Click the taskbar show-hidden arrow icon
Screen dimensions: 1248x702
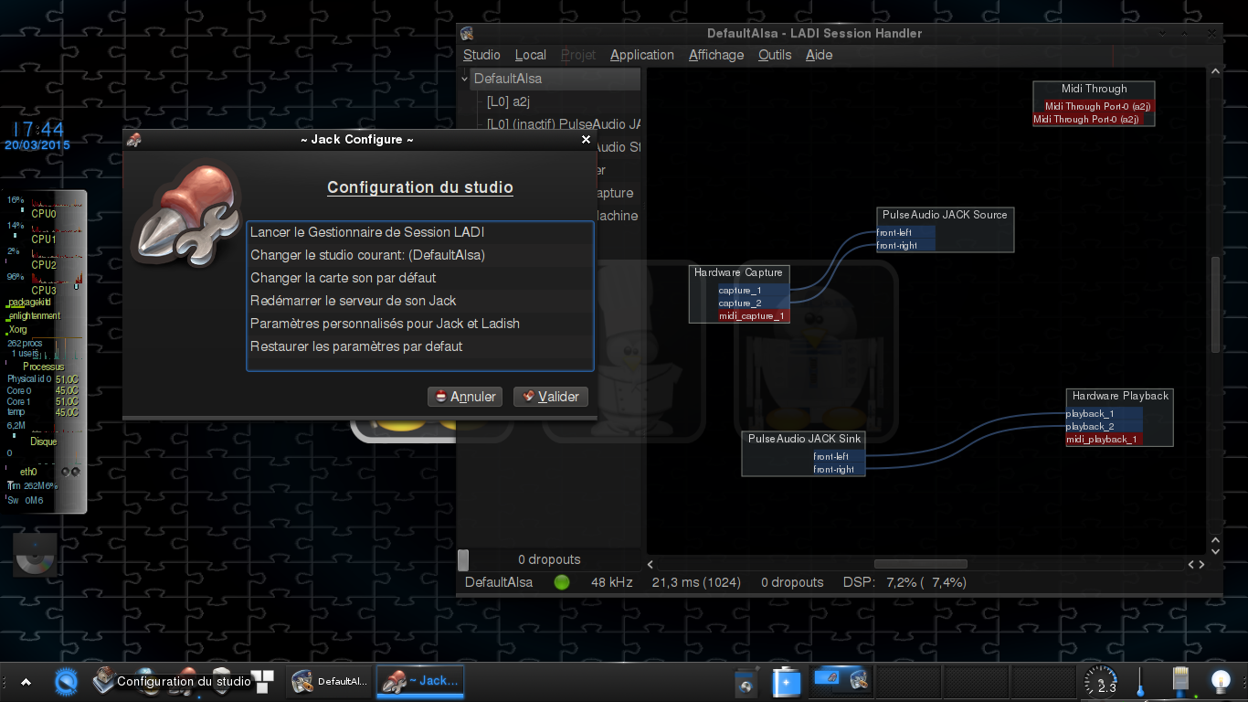tap(26, 682)
